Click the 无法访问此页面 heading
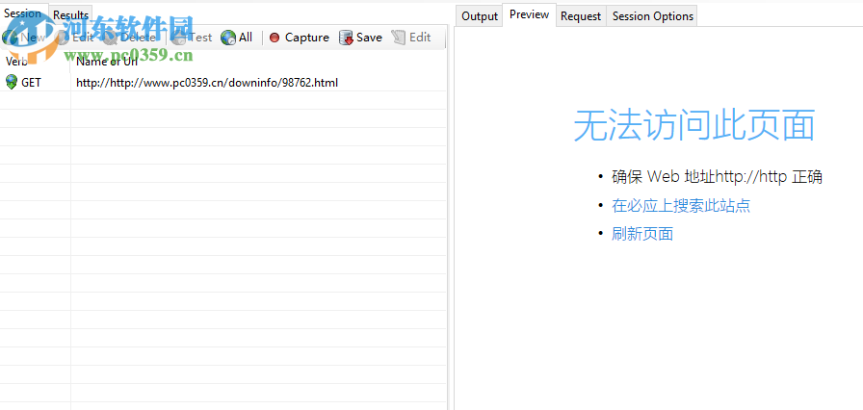The width and height of the screenshot is (863, 410). point(694,125)
